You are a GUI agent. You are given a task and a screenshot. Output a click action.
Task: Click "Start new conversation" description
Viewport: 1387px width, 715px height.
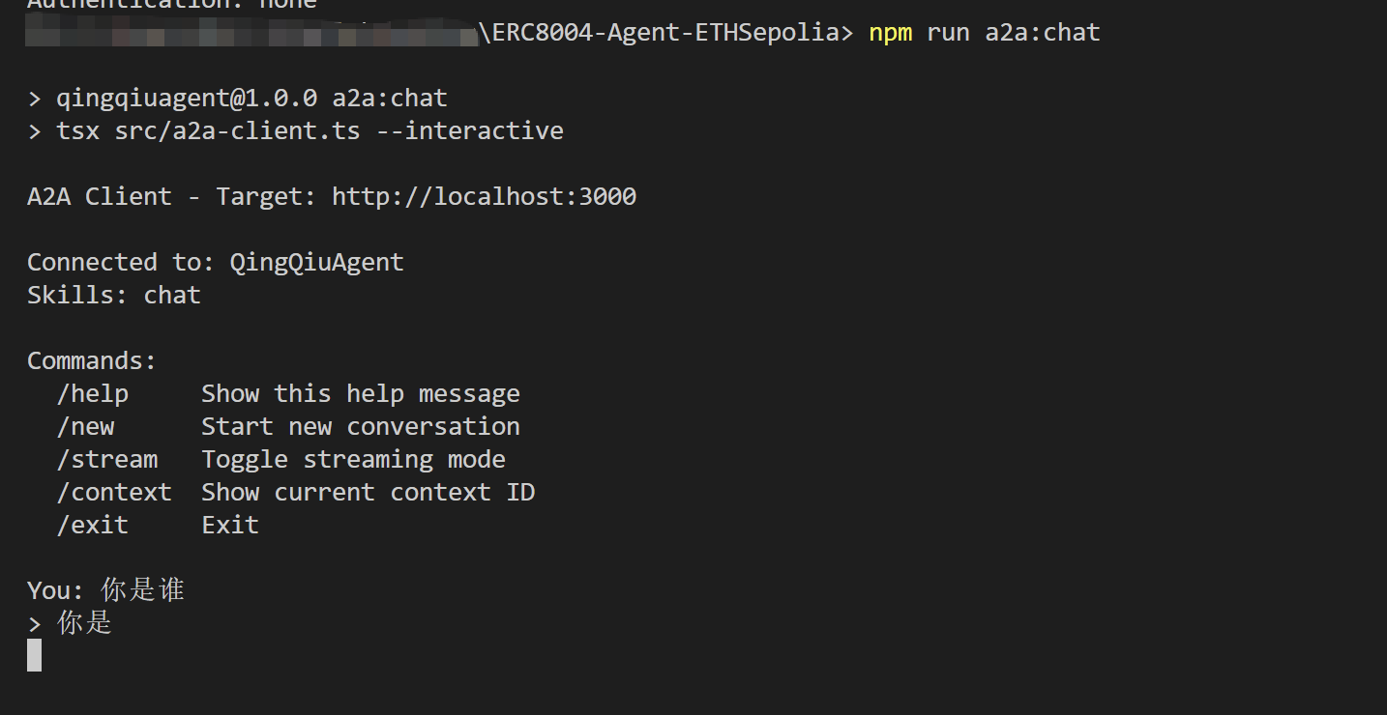[360, 427]
